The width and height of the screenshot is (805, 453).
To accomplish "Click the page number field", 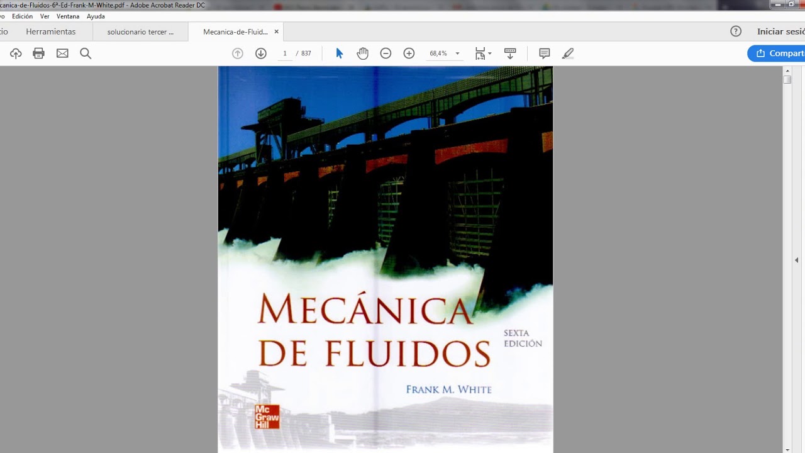I will click(285, 53).
